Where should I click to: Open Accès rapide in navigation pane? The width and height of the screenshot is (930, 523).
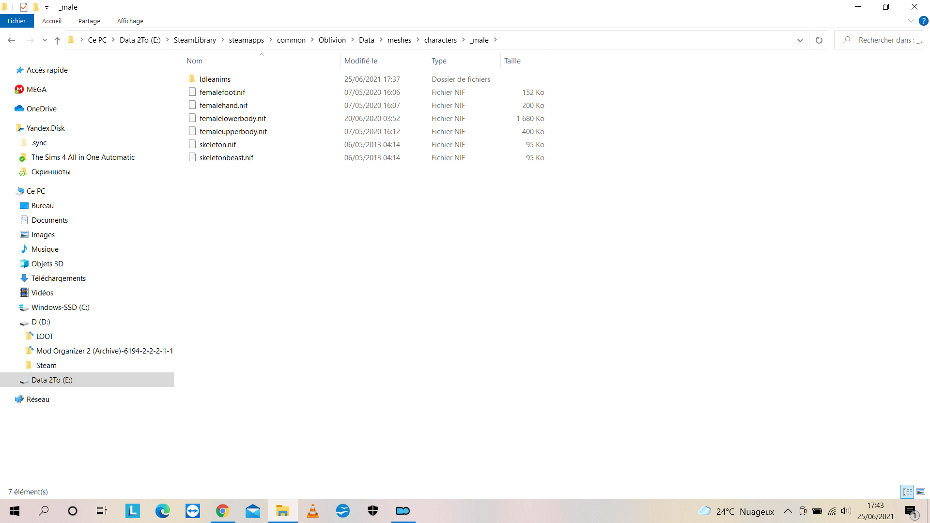pos(47,70)
